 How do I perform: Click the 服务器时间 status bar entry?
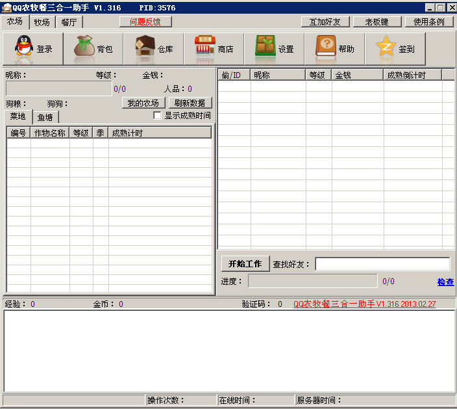[375, 400]
